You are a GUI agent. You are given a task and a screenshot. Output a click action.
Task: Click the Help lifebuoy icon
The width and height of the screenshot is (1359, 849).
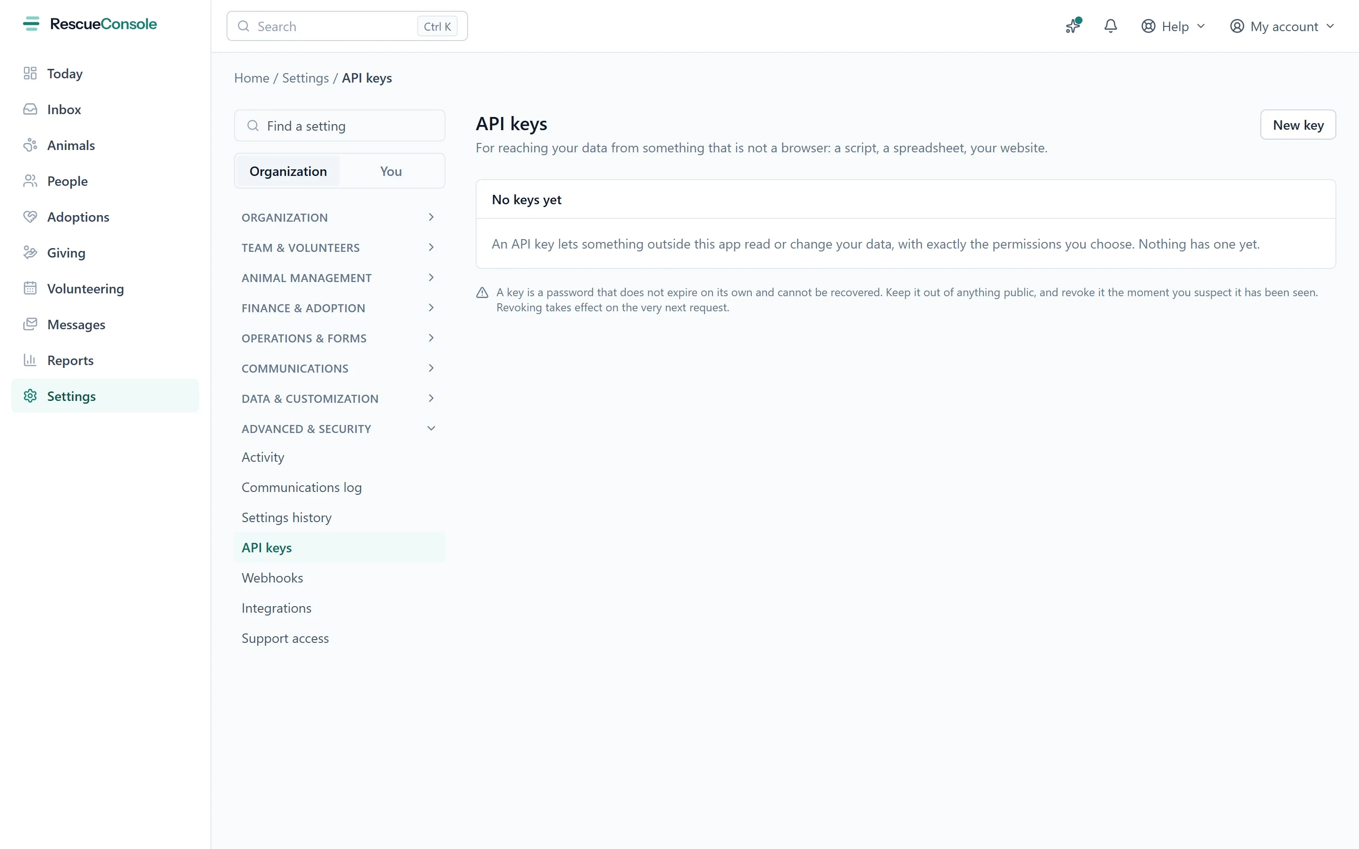point(1149,26)
